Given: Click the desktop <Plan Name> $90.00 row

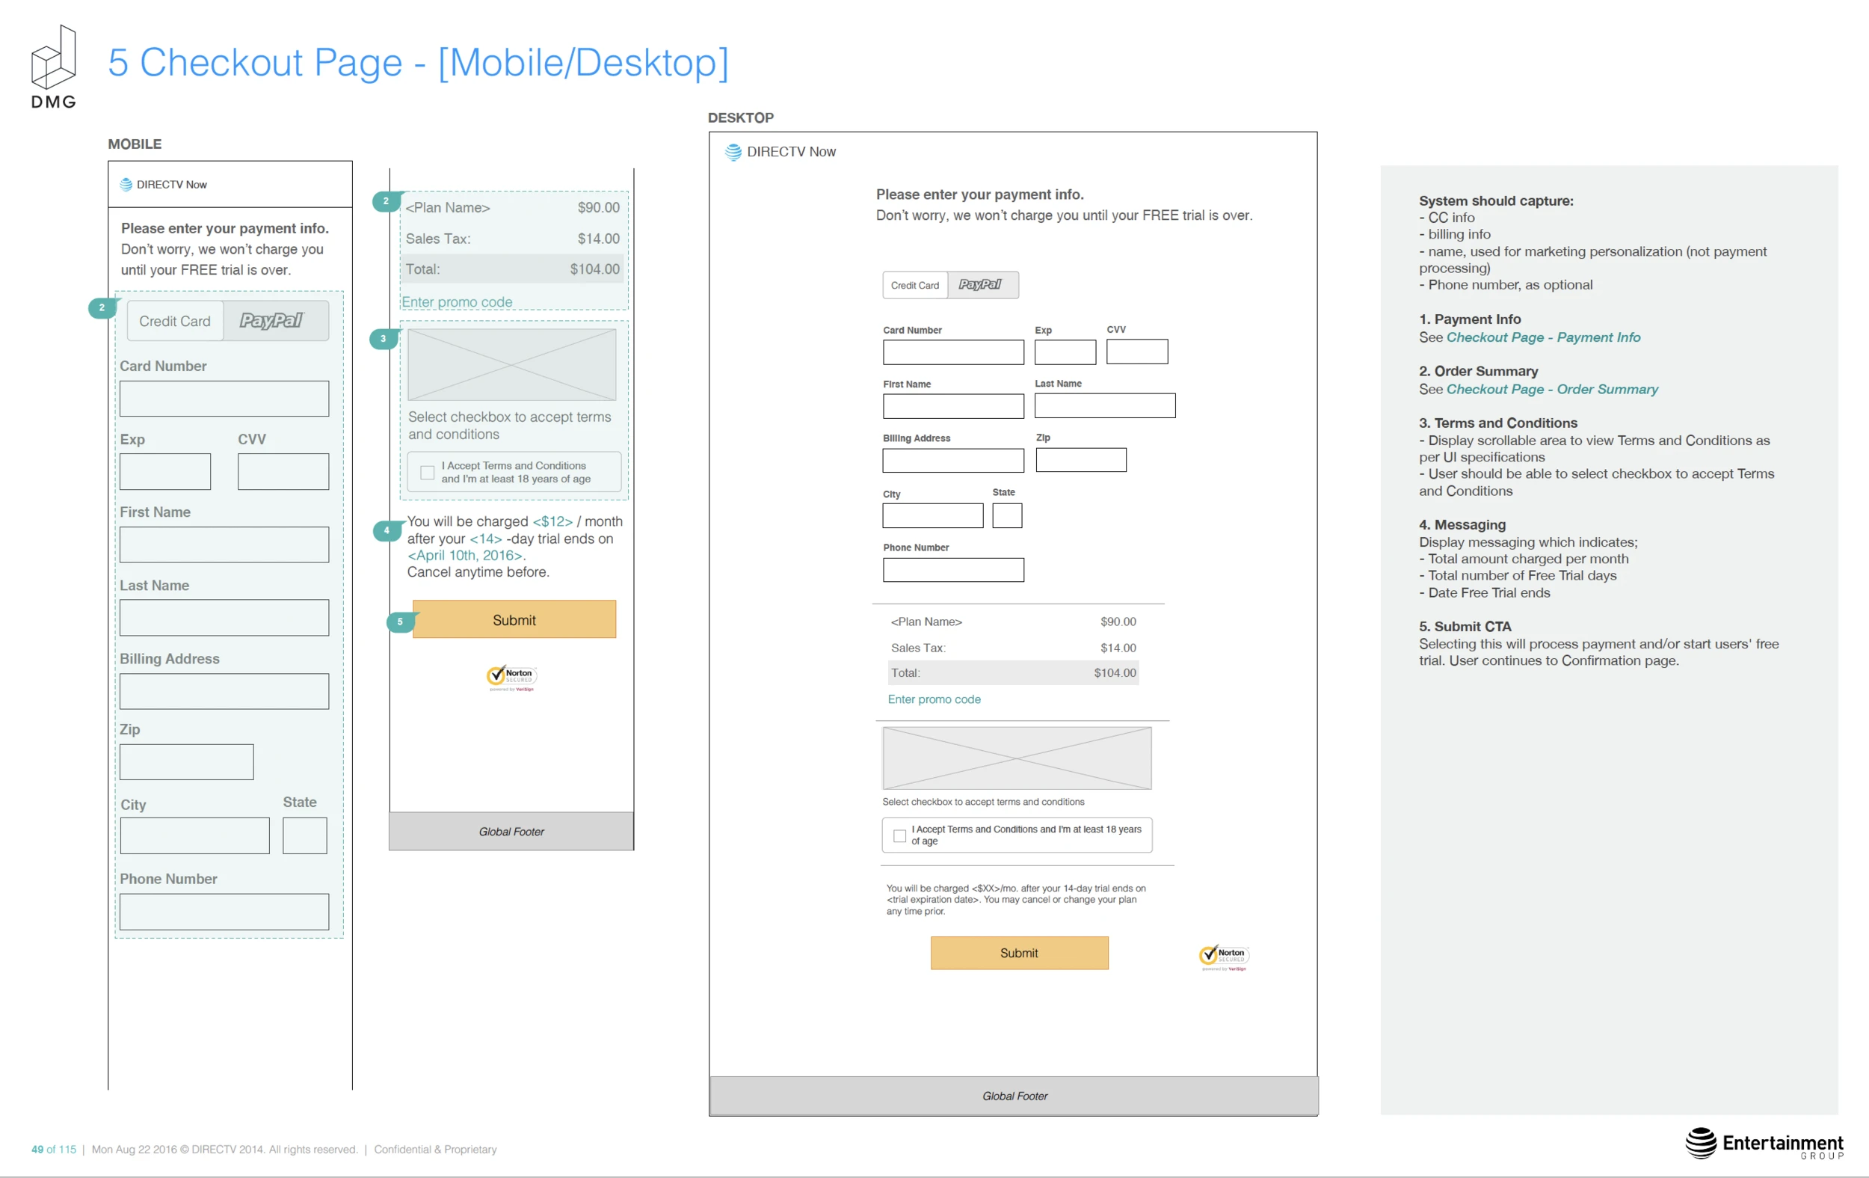Looking at the screenshot, I should (x=1014, y=623).
